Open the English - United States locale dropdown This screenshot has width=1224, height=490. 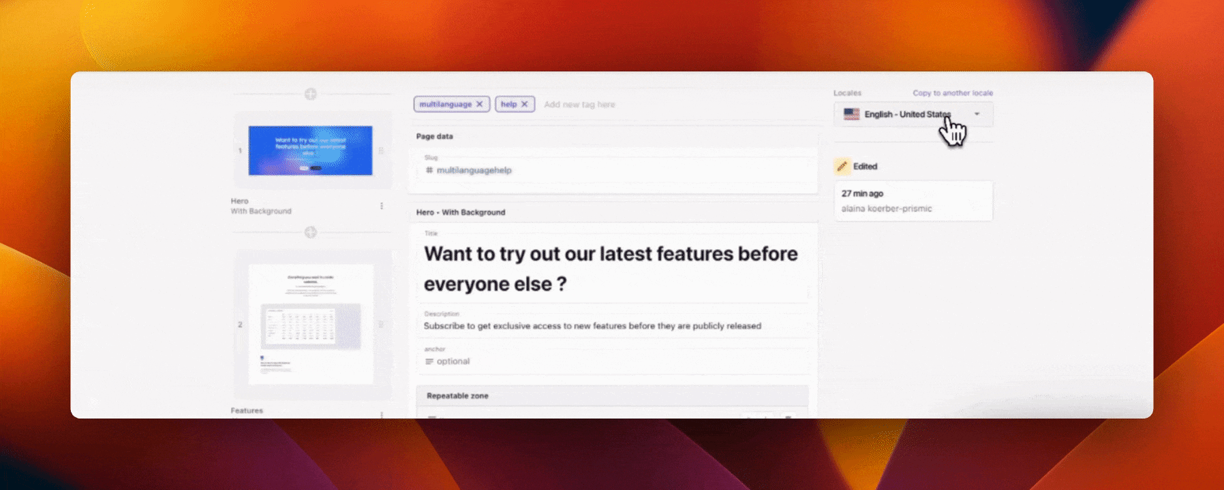pos(913,114)
